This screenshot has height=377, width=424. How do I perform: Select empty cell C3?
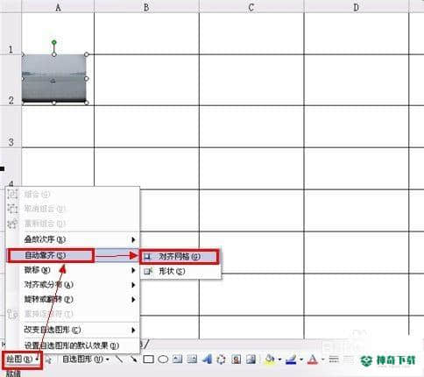251,126
